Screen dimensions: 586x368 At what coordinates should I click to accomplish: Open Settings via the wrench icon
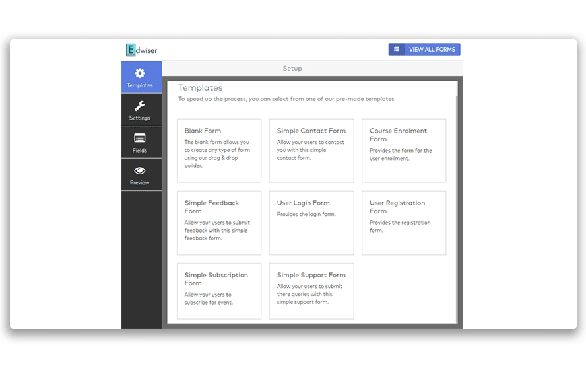(x=140, y=106)
